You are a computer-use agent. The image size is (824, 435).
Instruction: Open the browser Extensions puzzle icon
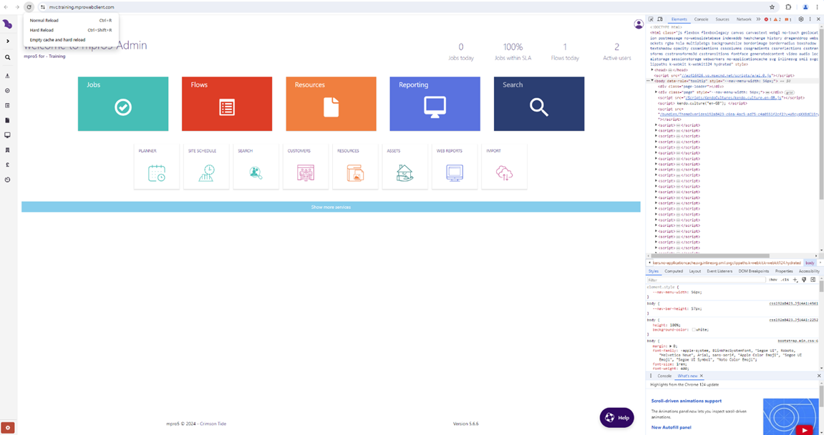pyautogui.click(x=788, y=7)
